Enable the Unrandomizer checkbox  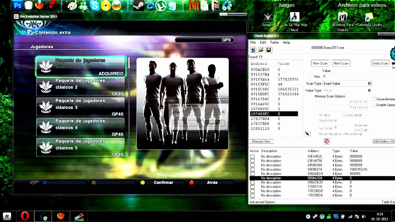(x=374, y=99)
